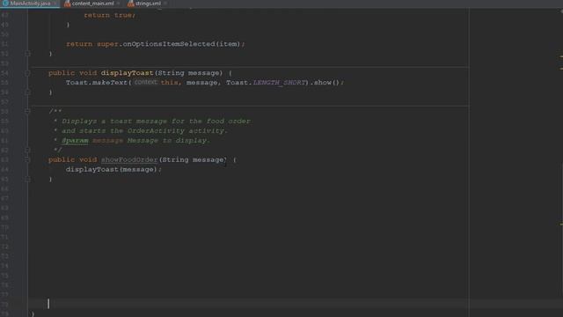Click 'super' keyword in the return statement
Viewport: 563px width, 317px height.
(x=107, y=44)
